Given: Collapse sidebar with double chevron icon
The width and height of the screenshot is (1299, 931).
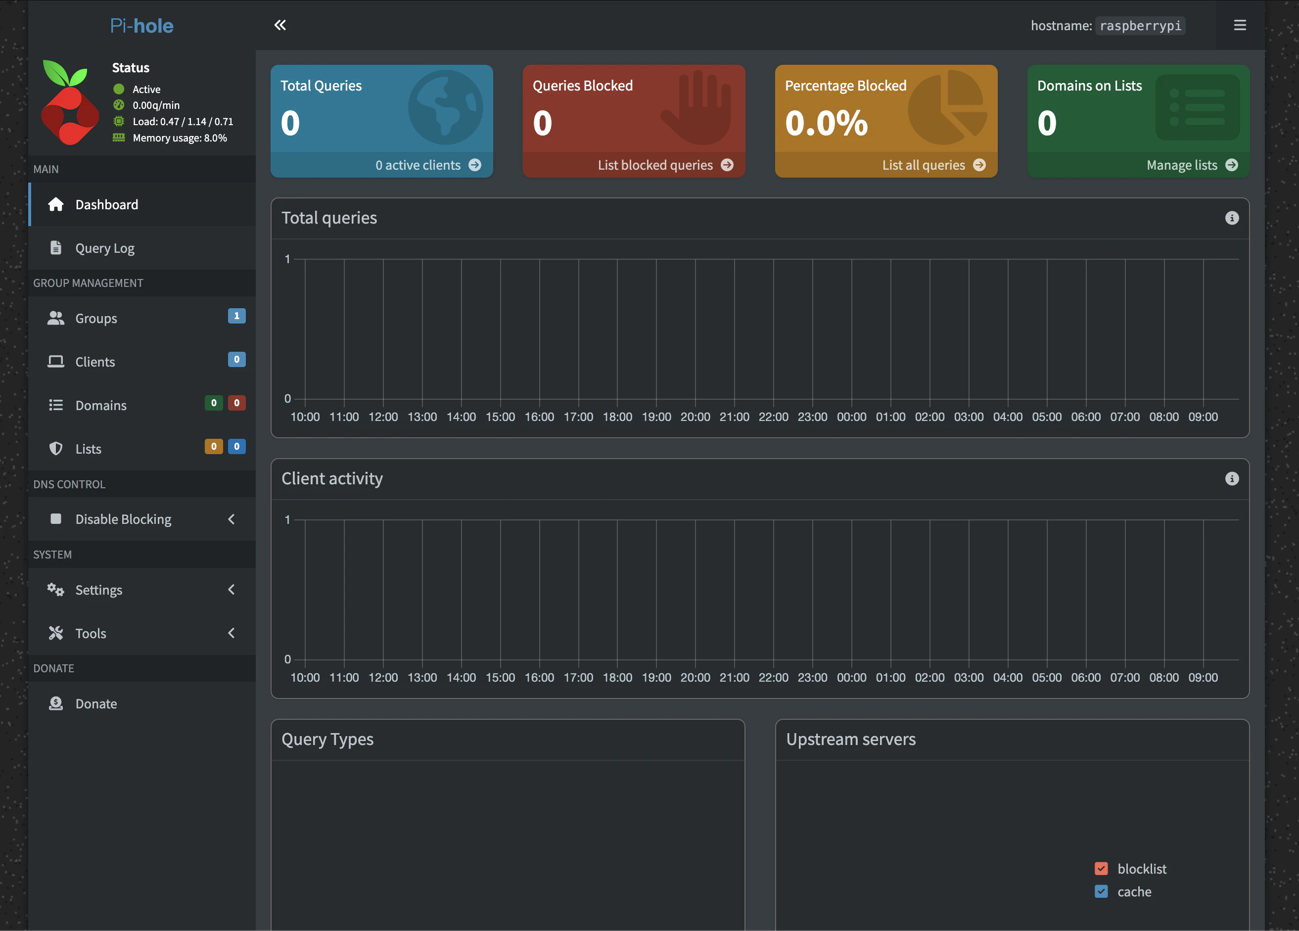Looking at the screenshot, I should click(279, 25).
